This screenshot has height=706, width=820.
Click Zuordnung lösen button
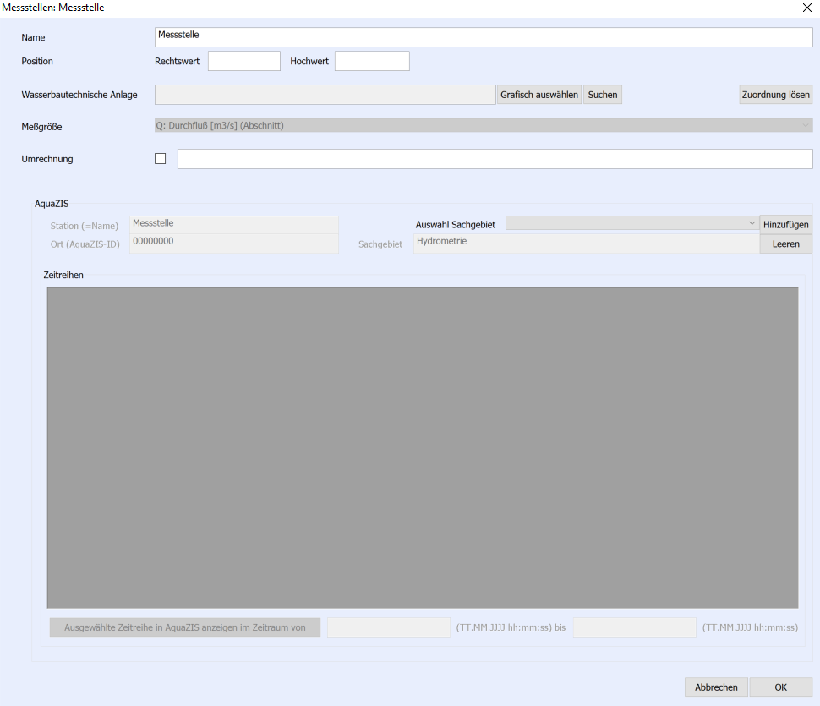click(775, 95)
